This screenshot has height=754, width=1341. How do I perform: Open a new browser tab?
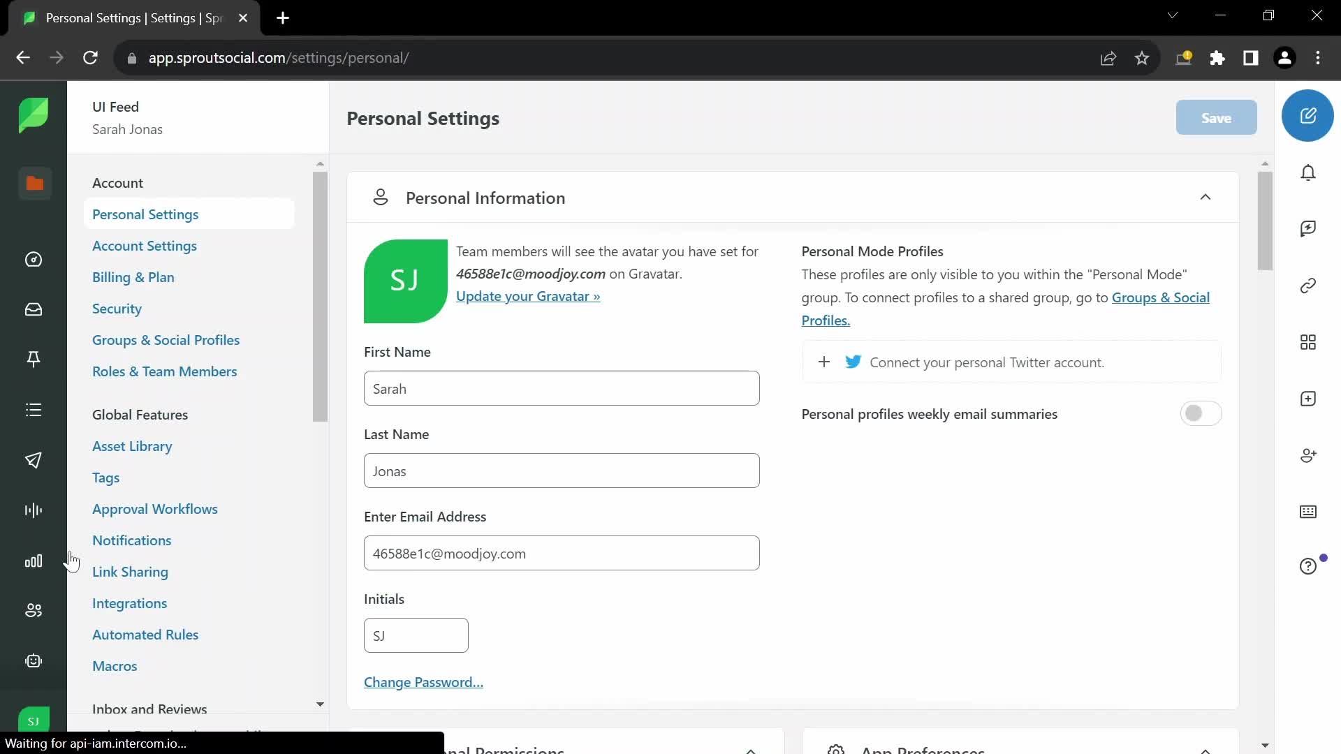283,18
